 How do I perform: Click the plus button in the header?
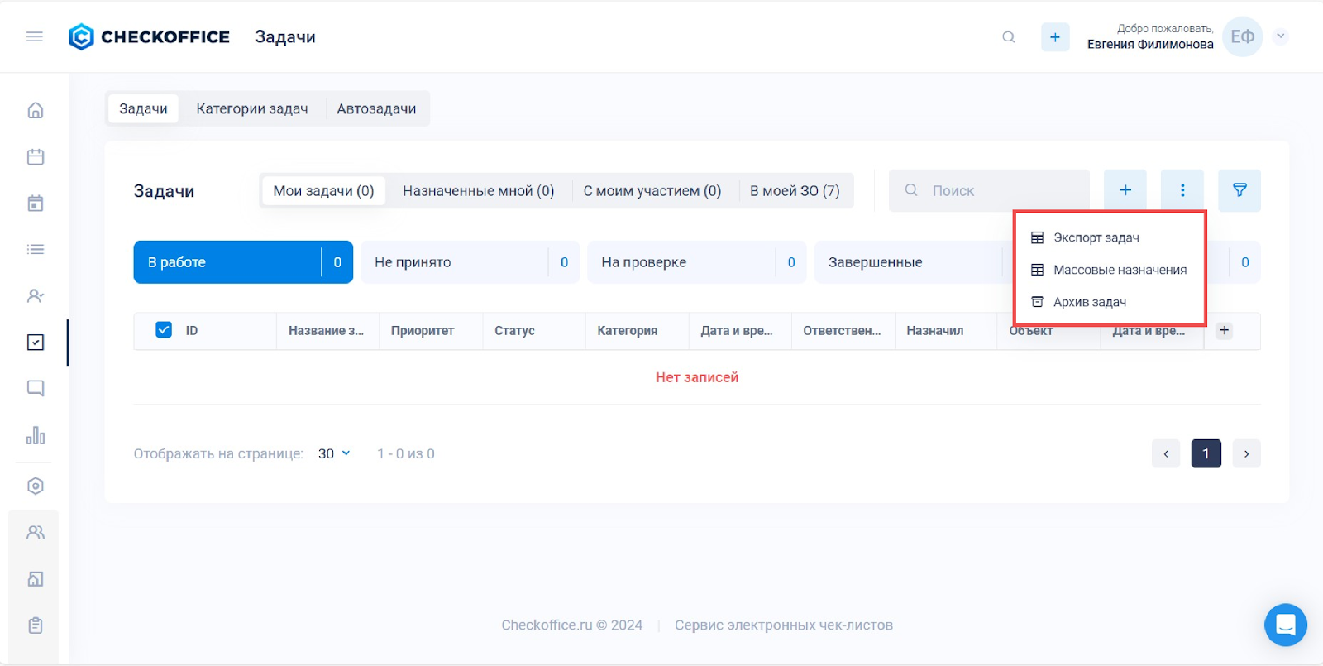click(x=1055, y=37)
